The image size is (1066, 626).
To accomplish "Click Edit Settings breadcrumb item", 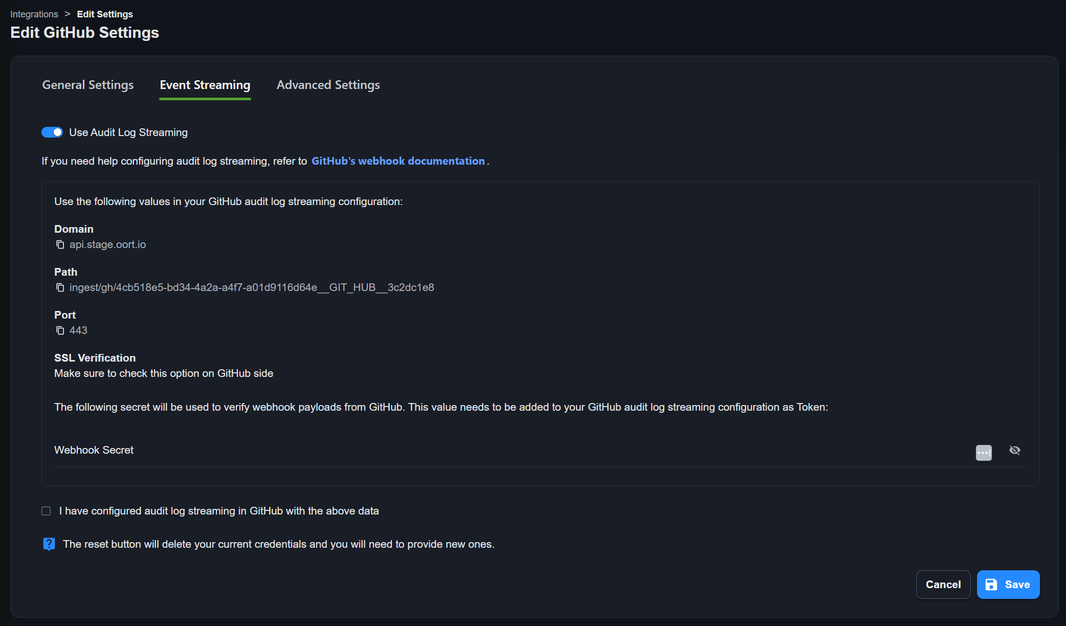I will 105,14.
